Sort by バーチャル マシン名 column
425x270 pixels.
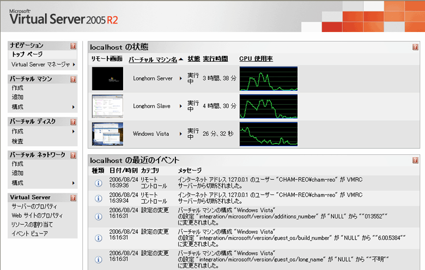tap(153, 59)
